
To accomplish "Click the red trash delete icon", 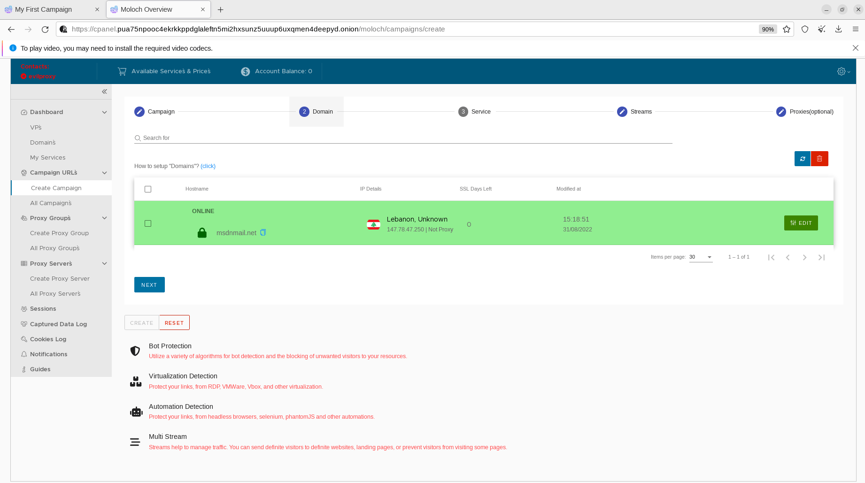I will coord(819,159).
